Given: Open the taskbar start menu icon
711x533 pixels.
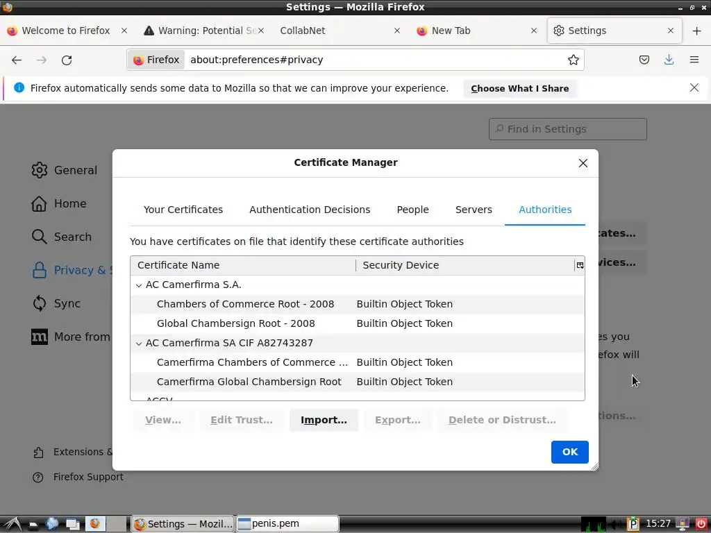Looking at the screenshot, I should (x=12, y=524).
